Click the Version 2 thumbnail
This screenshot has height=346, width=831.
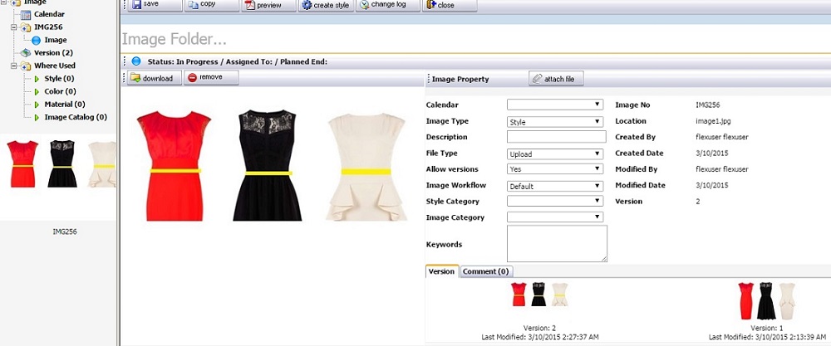539,295
